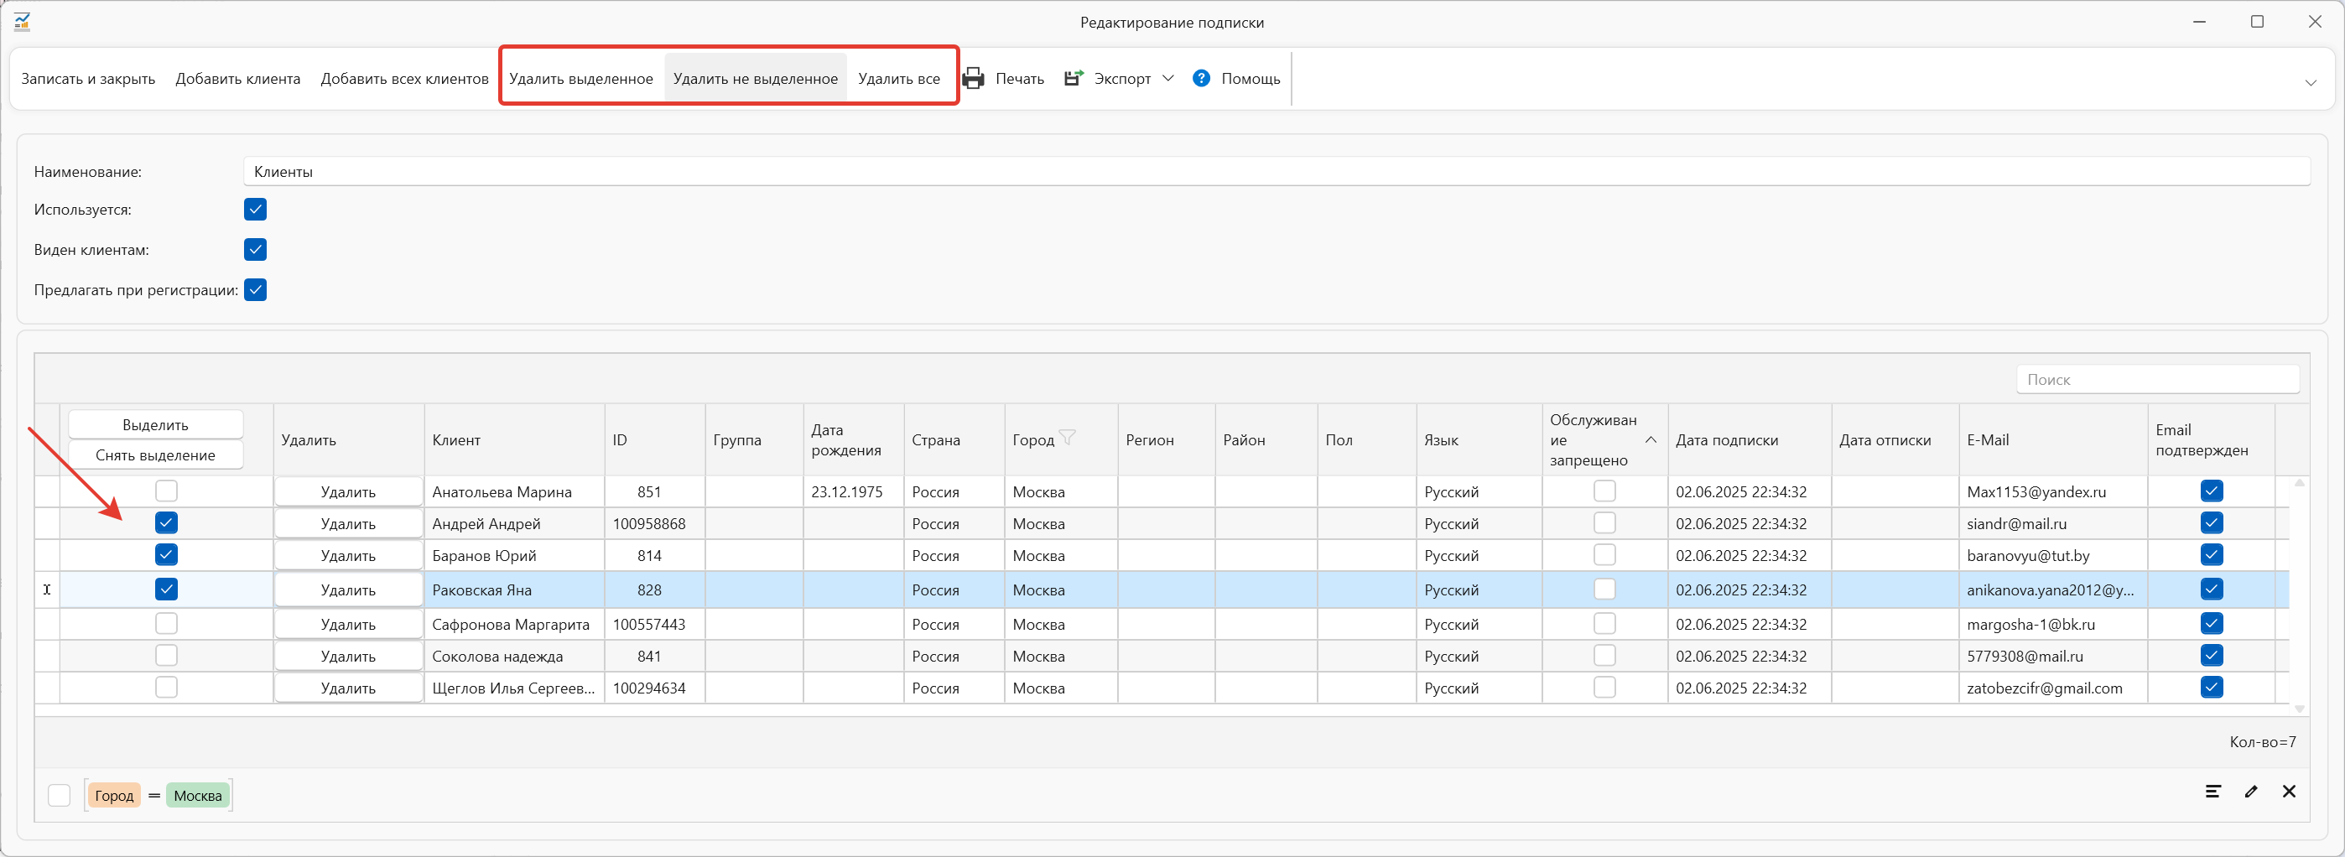Edit the filter with the pencil icon
Viewport: 2345px width, 857px height.
(x=2251, y=792)
